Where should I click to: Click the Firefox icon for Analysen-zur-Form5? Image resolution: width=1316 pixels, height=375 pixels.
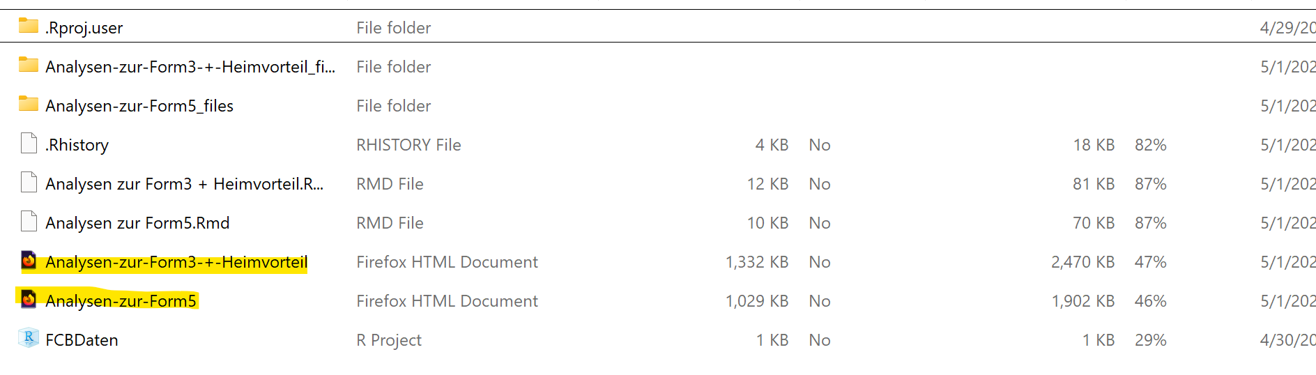click(x=29, y=300)
